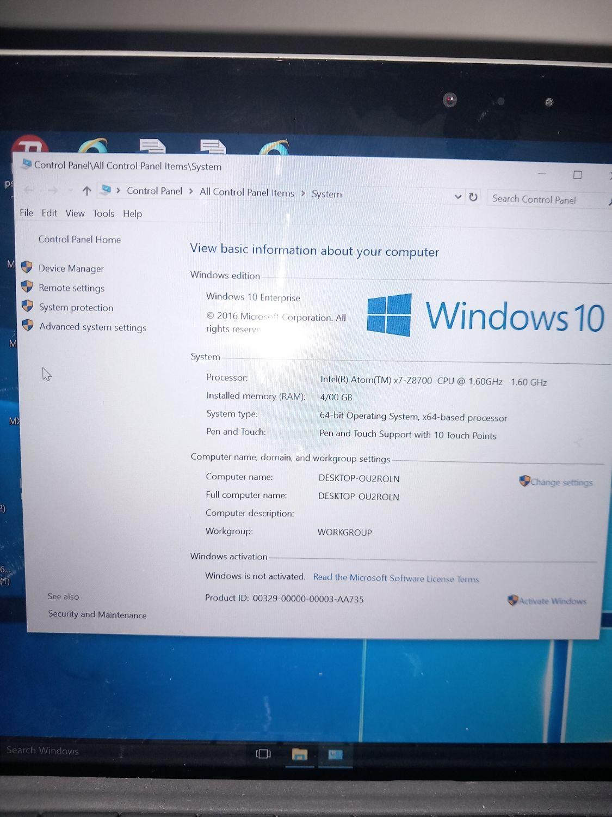Expand the recent locations dropdown arrow
The width and height of the screenshot is (612, 817).
click(x=71, y=191)
